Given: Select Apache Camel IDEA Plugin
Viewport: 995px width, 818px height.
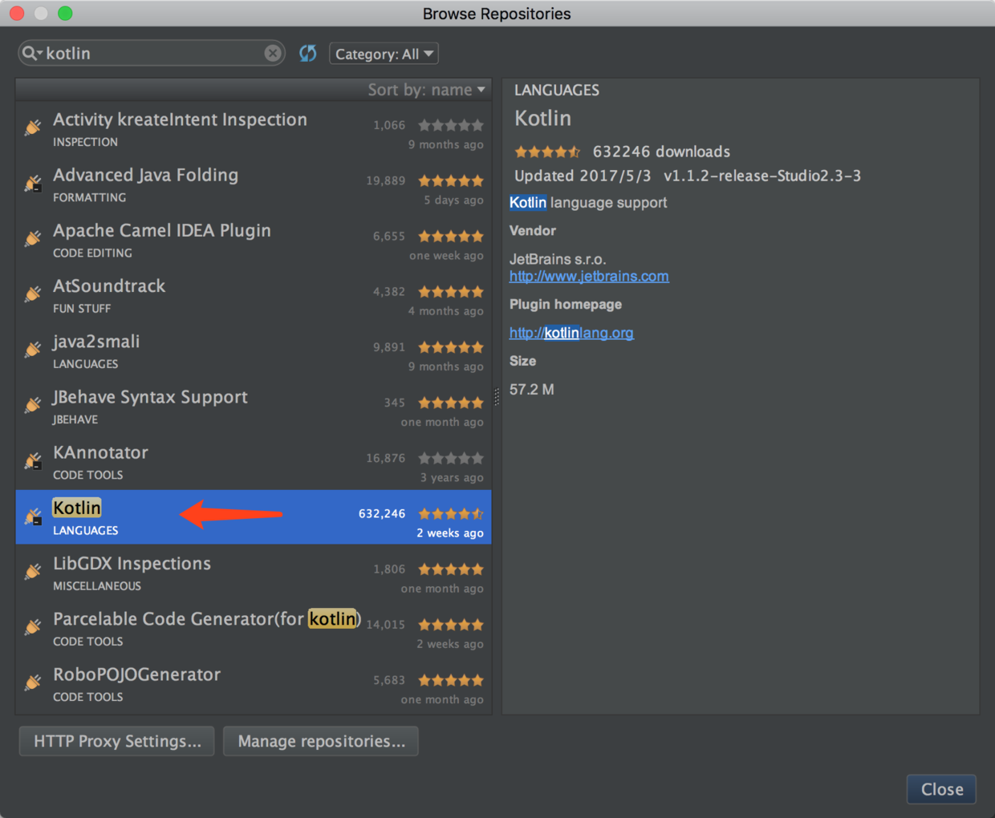Looking at the screenshot, I should [x=254, y=240].
